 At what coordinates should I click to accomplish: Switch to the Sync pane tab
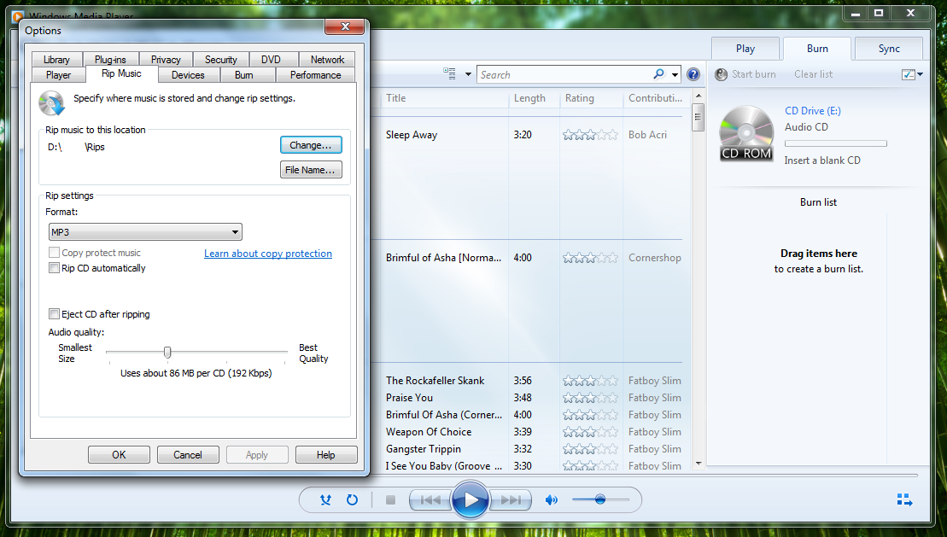[889, 49]
